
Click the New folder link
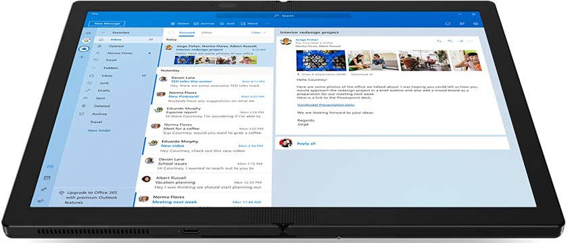coord(99,130)
